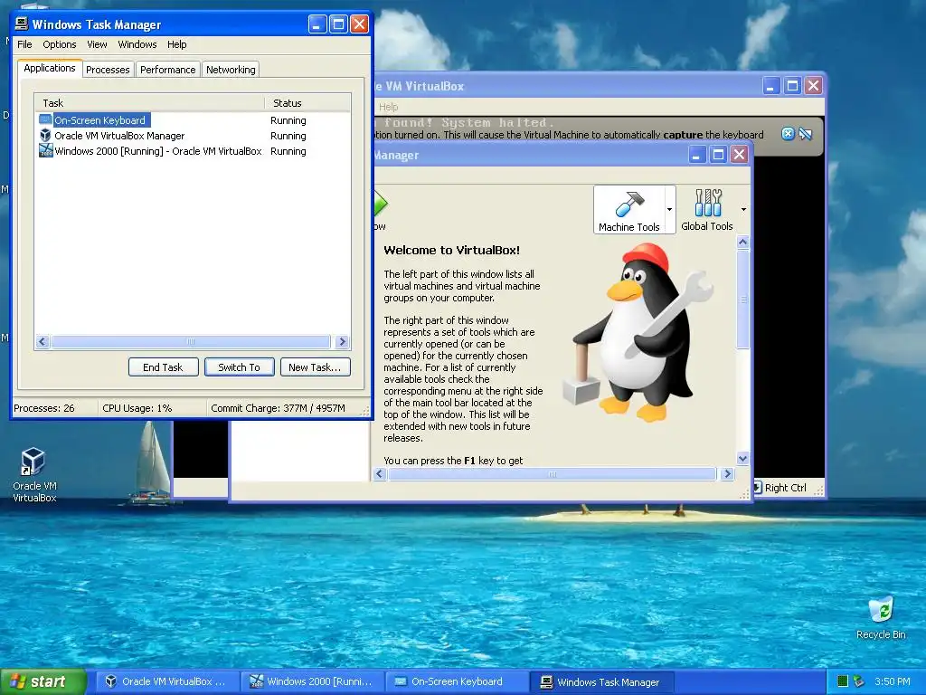The width and height of the screenshot is (926, 695).
Task: Select Oracle VM VirtualBox Manager task row
Action: (x=193, y=136)
